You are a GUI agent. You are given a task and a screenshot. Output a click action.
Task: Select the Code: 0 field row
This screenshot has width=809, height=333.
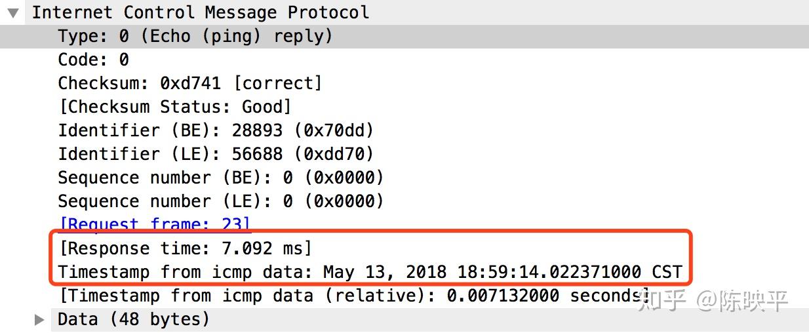pyautogui.click(x=93, y=60)
